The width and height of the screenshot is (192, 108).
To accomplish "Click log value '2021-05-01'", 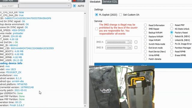I will (21, 90).
